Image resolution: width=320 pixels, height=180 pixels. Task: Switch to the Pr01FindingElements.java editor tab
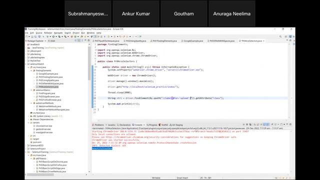click(164, 41)
